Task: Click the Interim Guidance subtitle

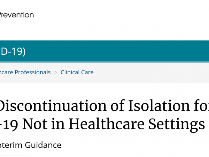Action: coord(31,145)
